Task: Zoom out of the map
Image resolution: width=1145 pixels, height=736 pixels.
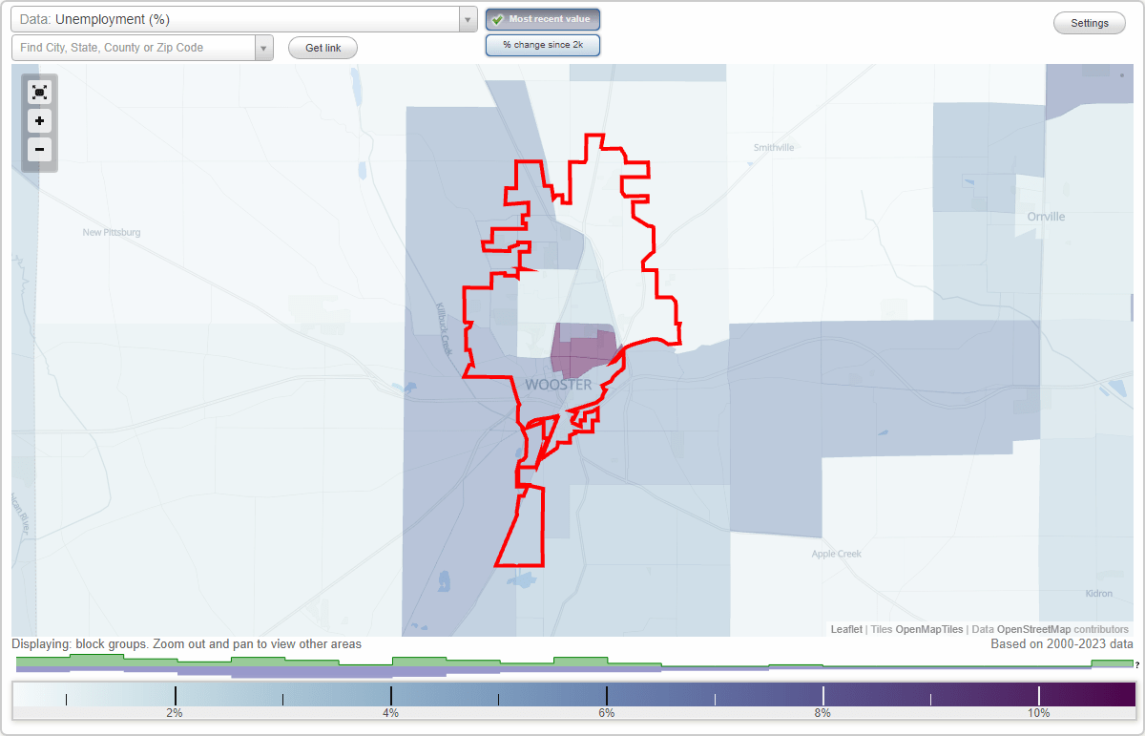Action: click(x=39, y=149)
